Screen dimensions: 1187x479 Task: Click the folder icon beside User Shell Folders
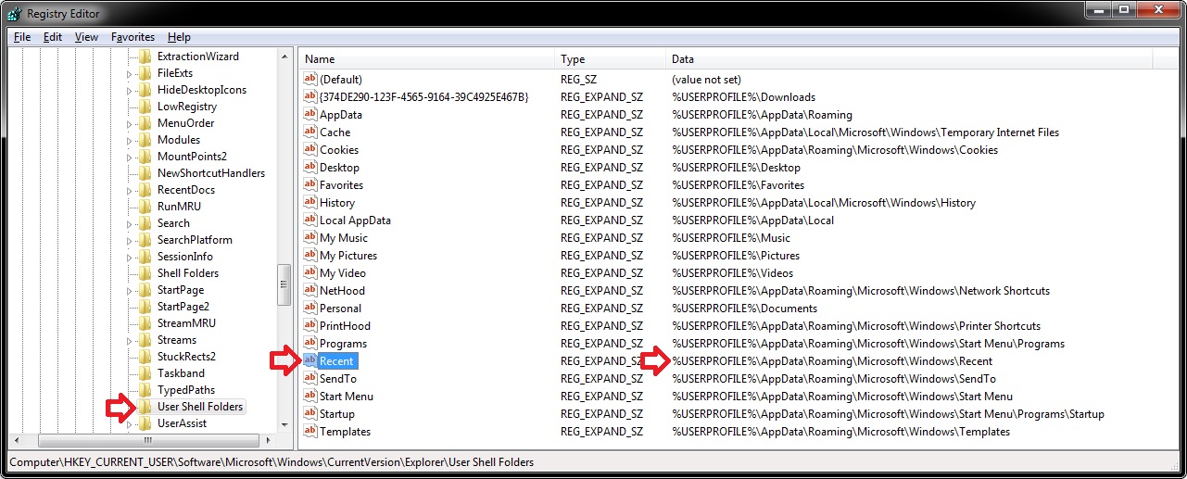(x=145, y=407)
